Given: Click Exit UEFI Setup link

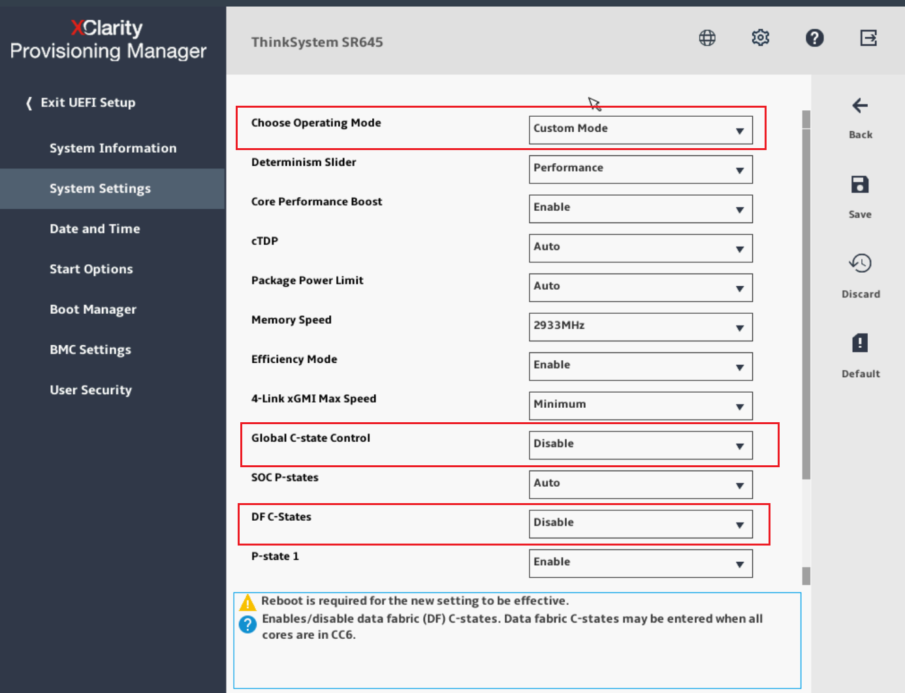Looking at the screenshot, I should [x=88, y=102].
